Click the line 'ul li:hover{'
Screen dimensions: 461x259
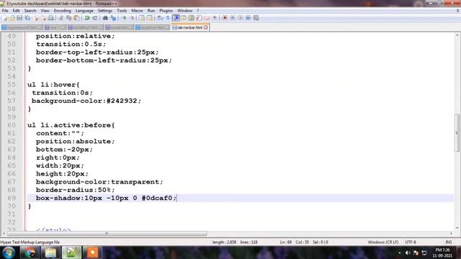coord(53,85)
